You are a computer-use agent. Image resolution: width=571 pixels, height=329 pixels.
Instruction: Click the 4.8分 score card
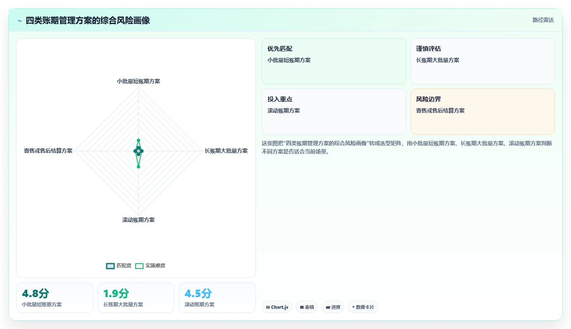click(x=55, y=298)
